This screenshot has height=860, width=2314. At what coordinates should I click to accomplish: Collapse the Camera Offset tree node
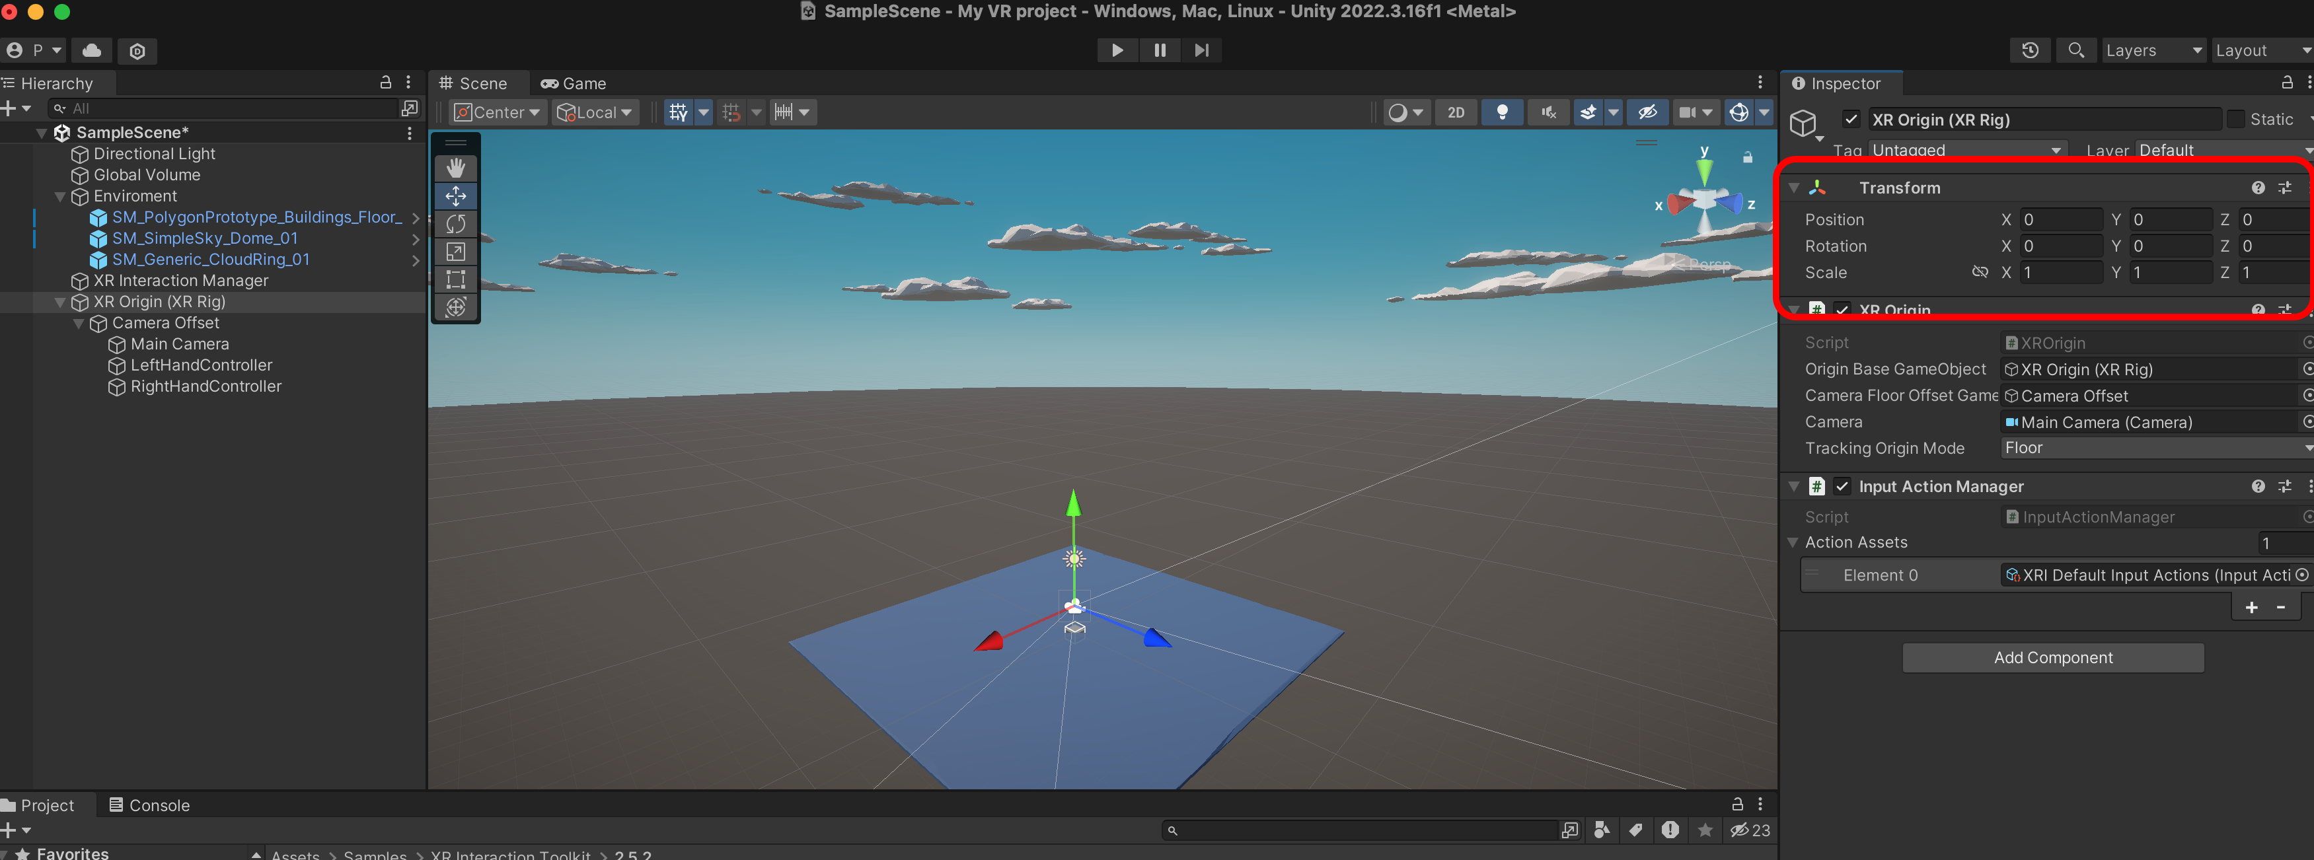[x=79, y=323]
